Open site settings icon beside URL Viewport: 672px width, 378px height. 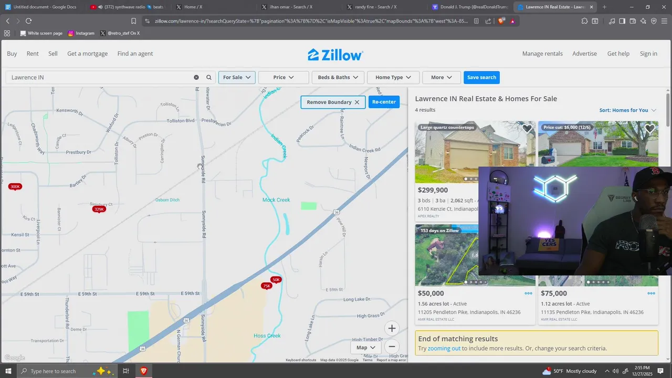click(x=148, y=21)
